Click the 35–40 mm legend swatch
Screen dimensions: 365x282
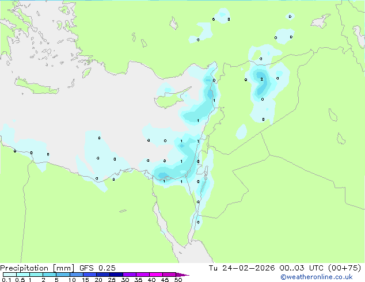tap(143, 275)
